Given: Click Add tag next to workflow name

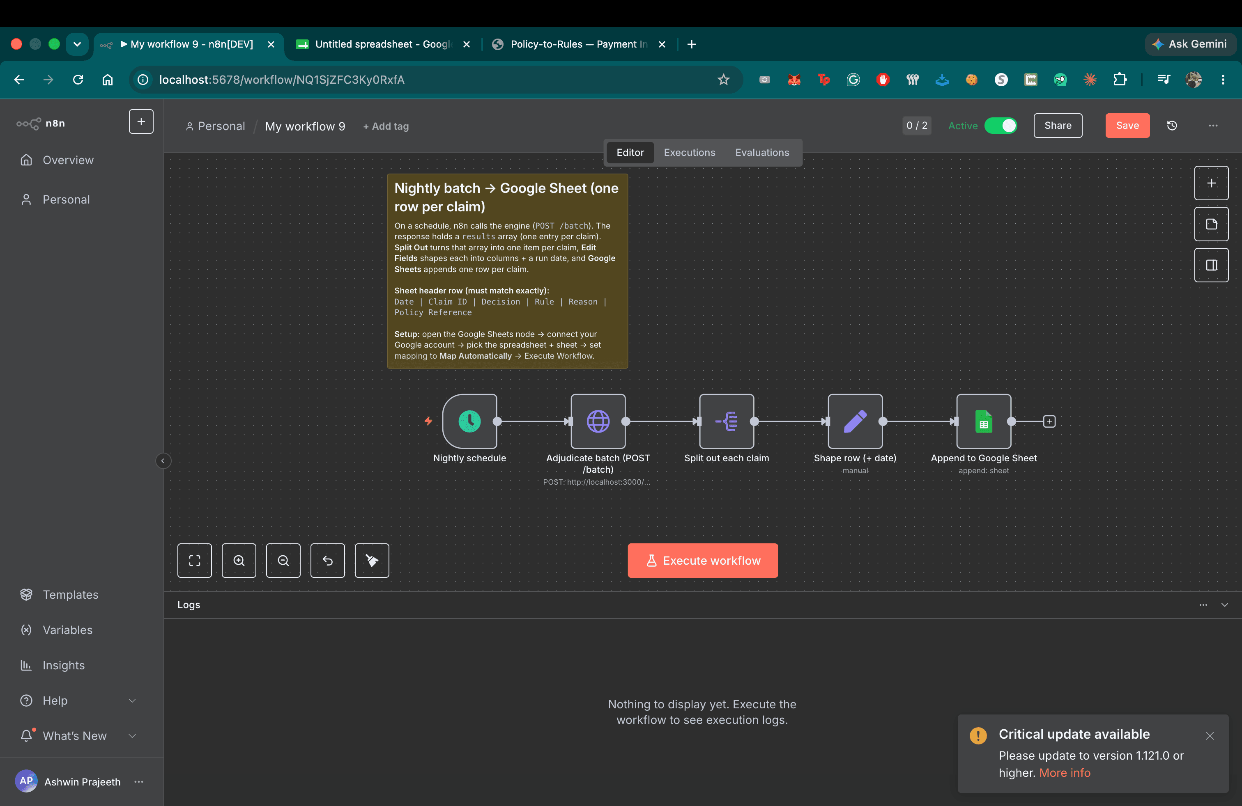Looking at the screenshot, I should tap(386, 126).
